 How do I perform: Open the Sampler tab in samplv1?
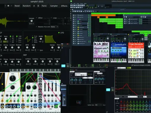tap(54, 6)
